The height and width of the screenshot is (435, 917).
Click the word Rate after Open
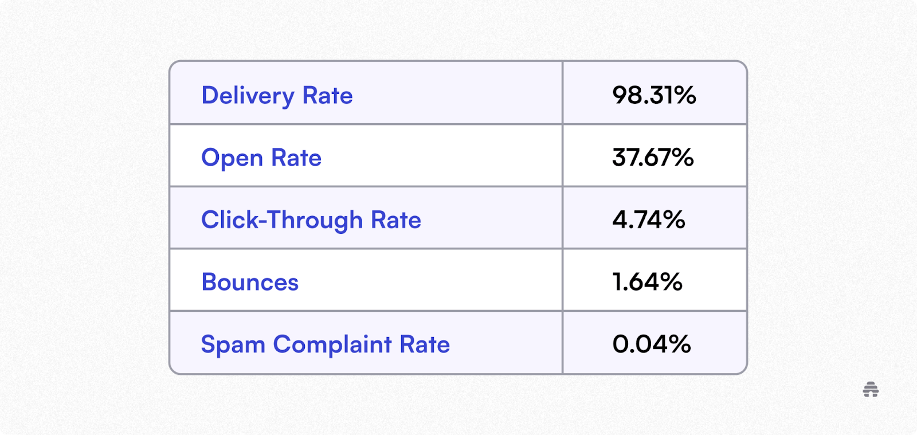[296, 158]
